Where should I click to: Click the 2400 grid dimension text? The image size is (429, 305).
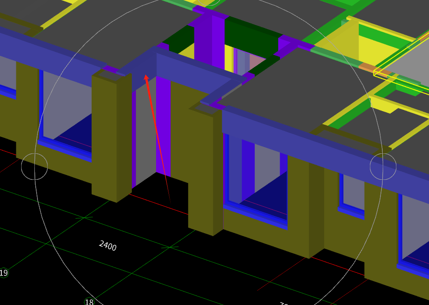108,245
